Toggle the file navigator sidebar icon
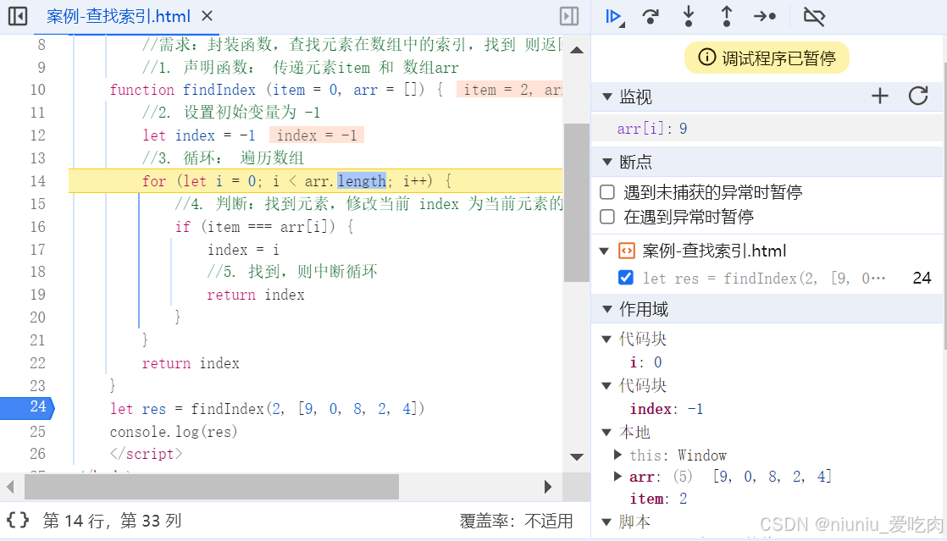947x541 pixels. tap(18, 16)
